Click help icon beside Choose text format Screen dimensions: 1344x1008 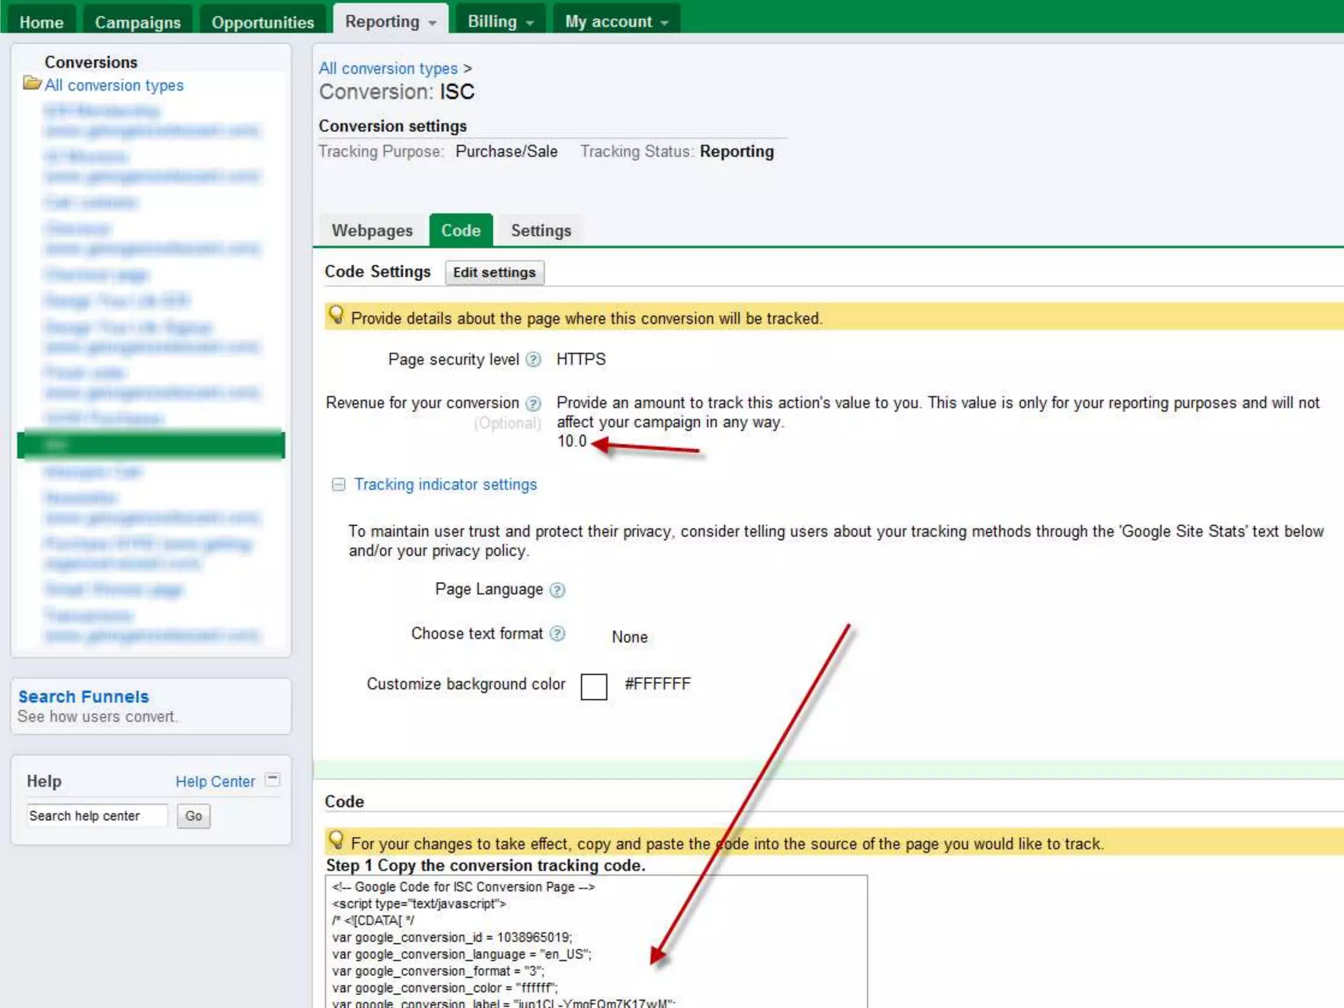[557, 634]
